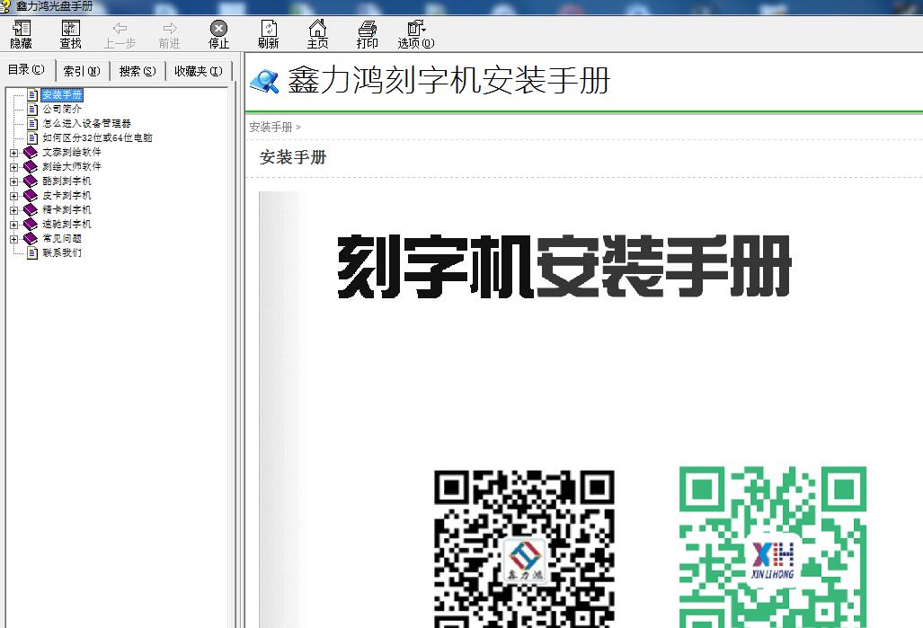
Task: Open the 怎么进入设备管理器 topic
Action: point(86,123)
